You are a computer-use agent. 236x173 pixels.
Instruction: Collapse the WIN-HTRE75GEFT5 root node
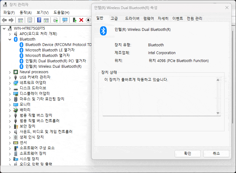click(4, 28)
